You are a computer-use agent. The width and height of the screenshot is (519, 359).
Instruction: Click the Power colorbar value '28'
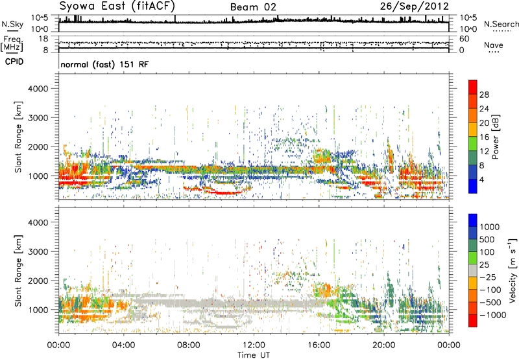coord(484,95)
